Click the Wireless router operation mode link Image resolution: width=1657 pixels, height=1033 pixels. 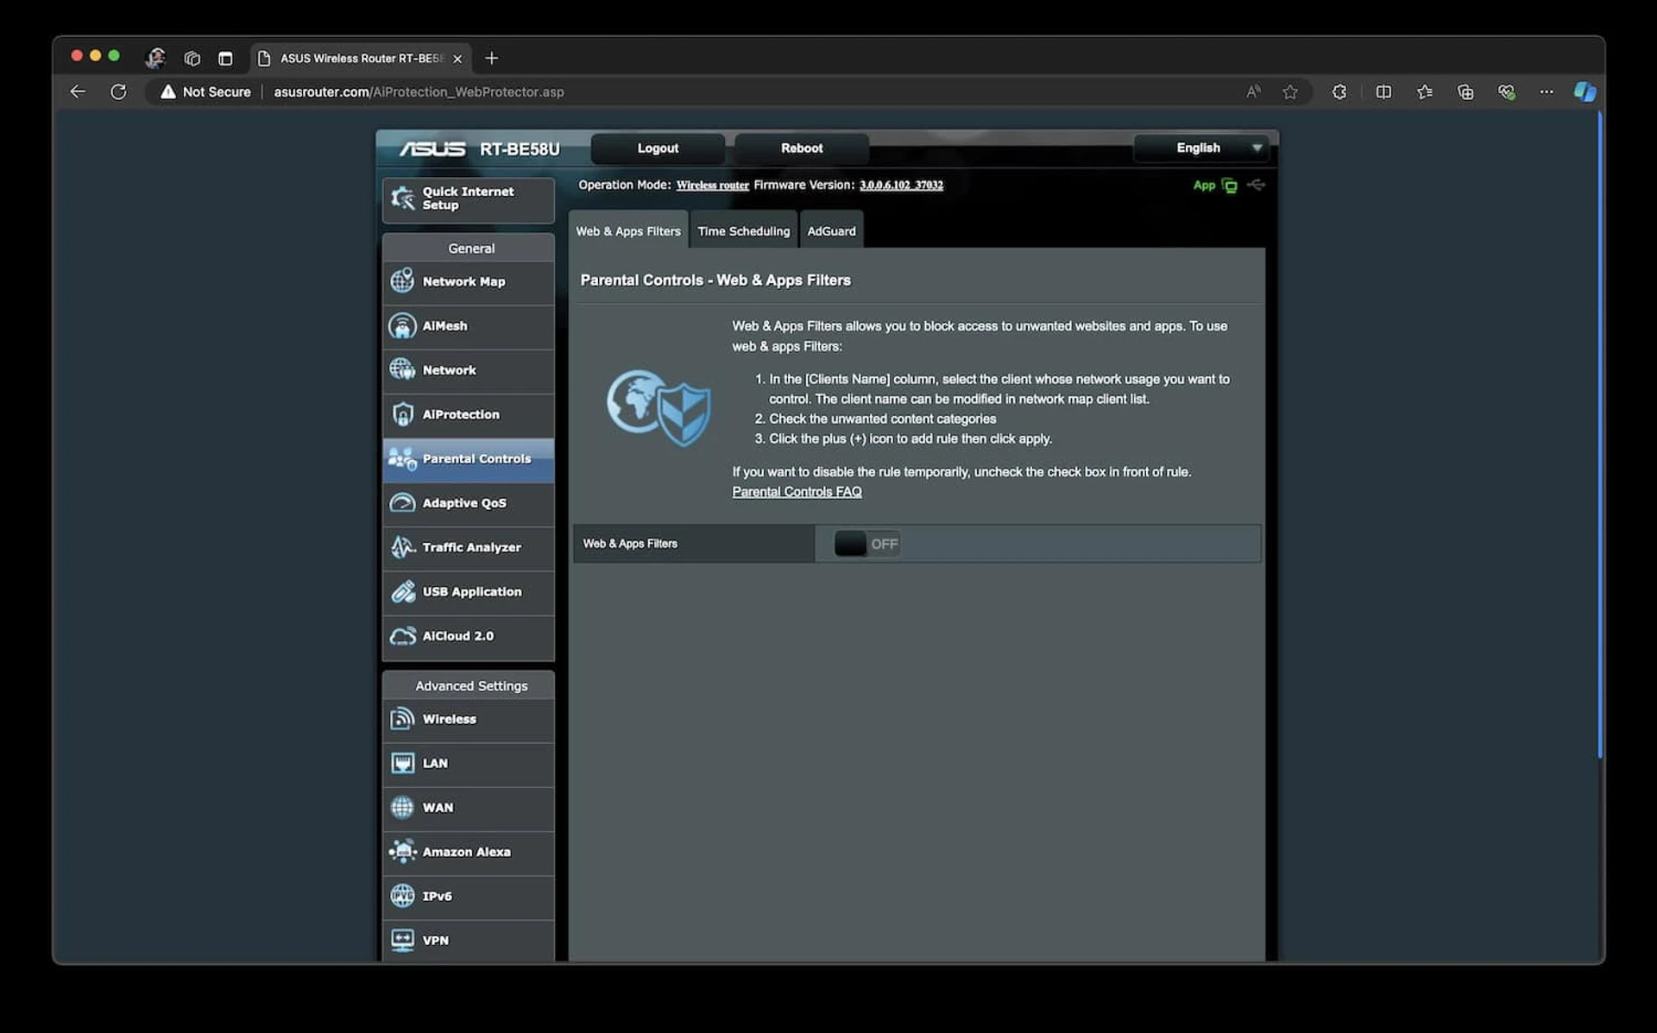712,186
